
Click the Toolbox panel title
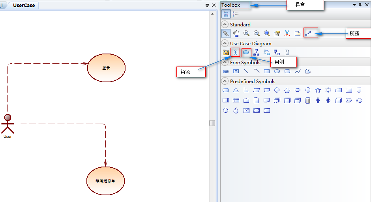pyautogui.click(x=231, y=5)
